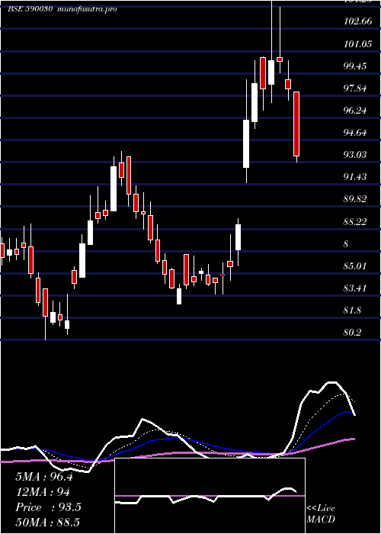Select the 85.01 price axis label
The height and width of the screenshot is (534, 381).
pyautogui.click(x=355, y=266)
